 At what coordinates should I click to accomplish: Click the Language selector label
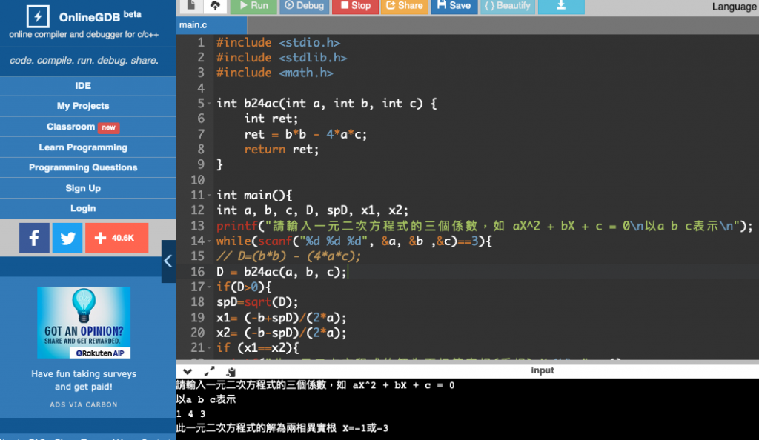tap(735, 7)
